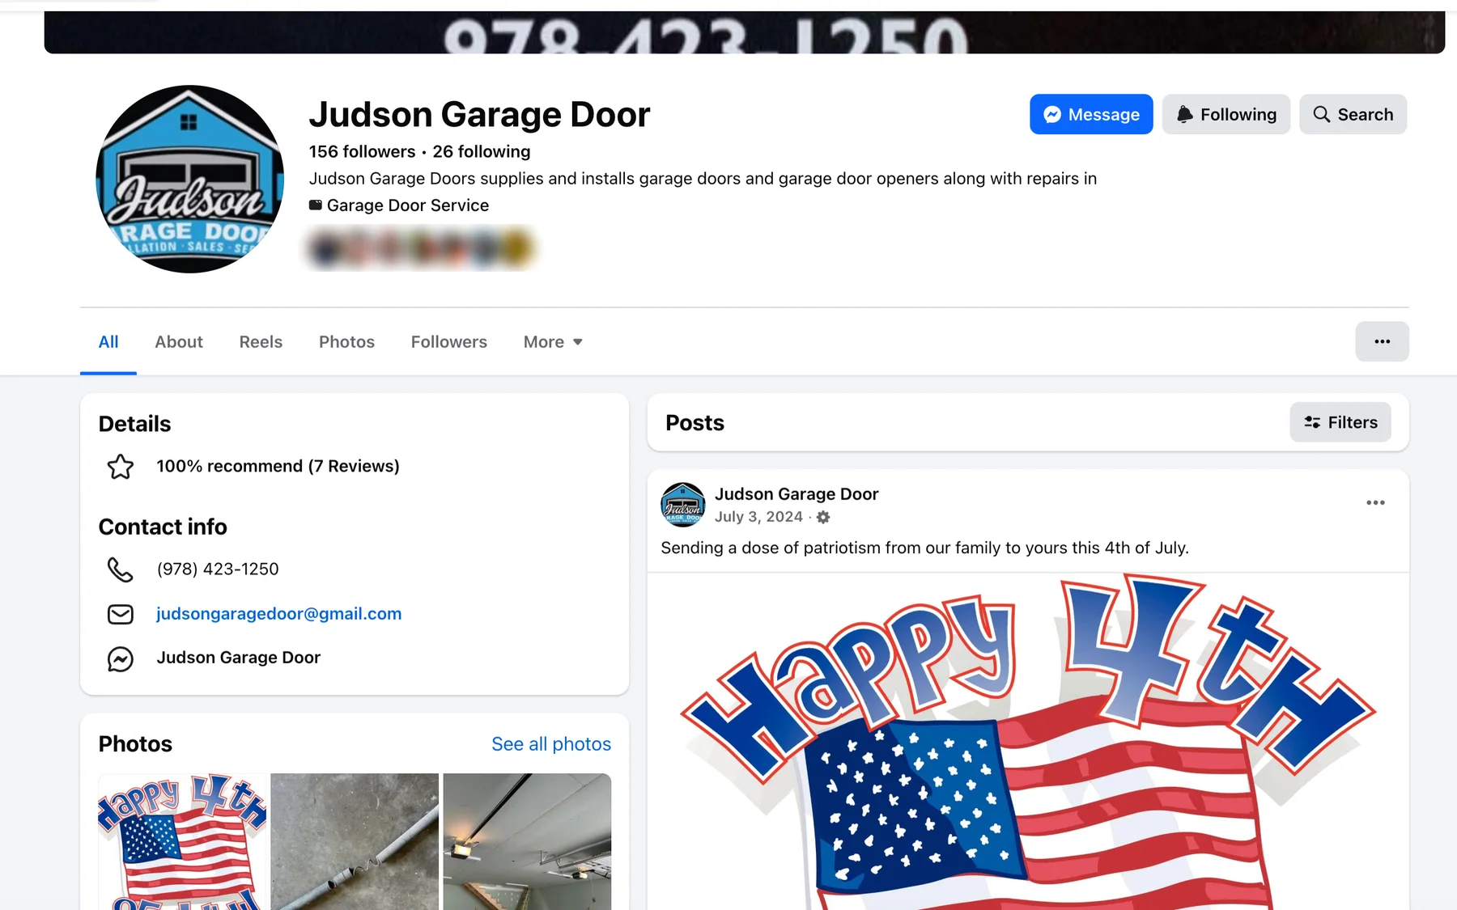Screen dimensions: 1457x910
Task: Click the Judson Garage Door page title
Action: [x=479, y=115]
